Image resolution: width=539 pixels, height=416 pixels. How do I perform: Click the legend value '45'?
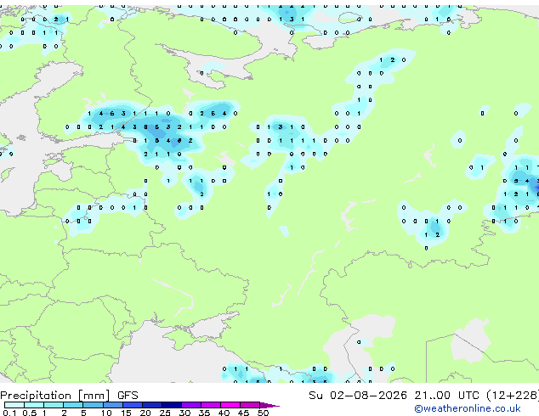243,413
